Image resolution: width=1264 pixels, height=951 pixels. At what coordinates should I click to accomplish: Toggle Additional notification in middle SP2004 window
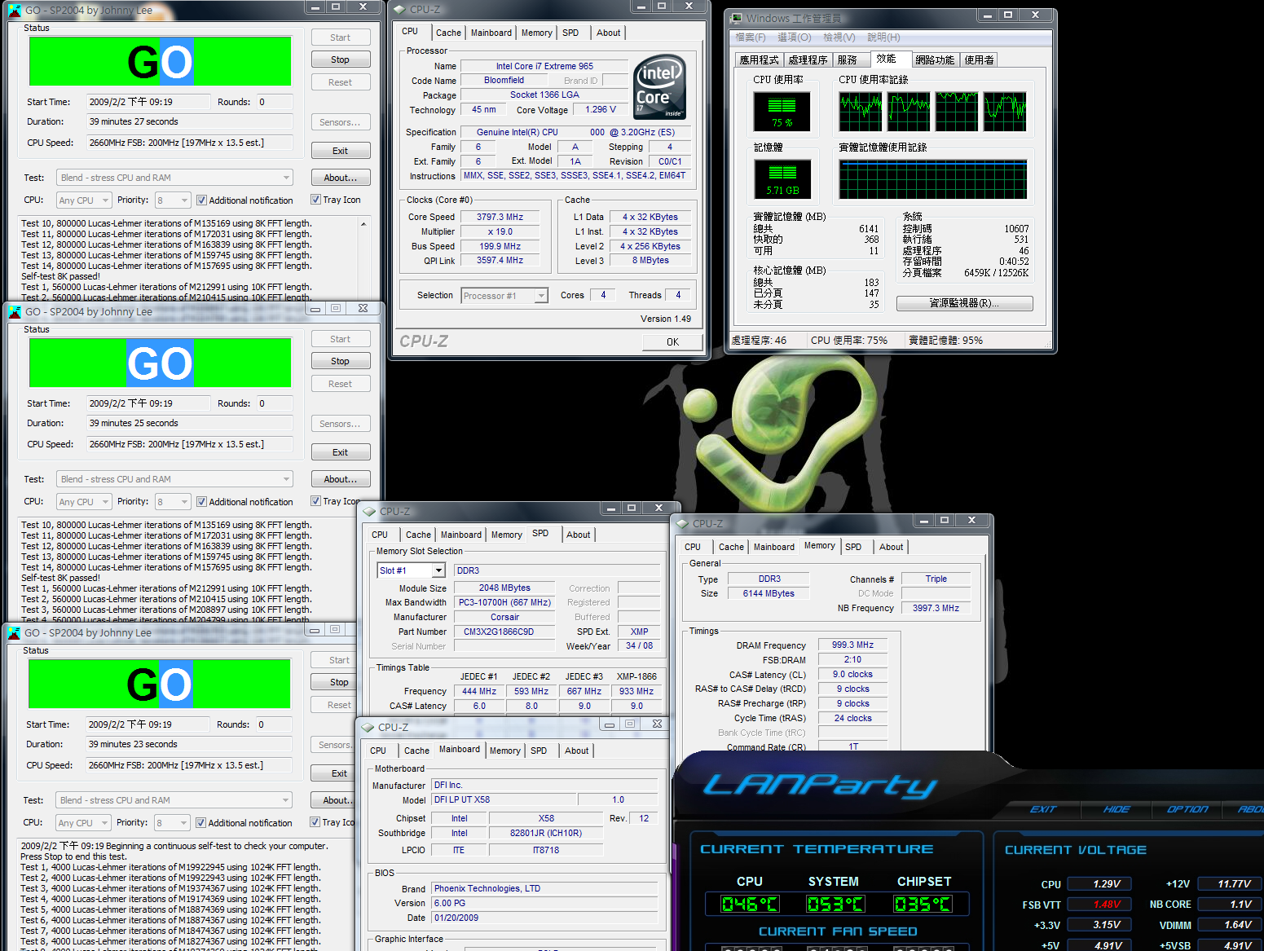(x=202, y=502)
